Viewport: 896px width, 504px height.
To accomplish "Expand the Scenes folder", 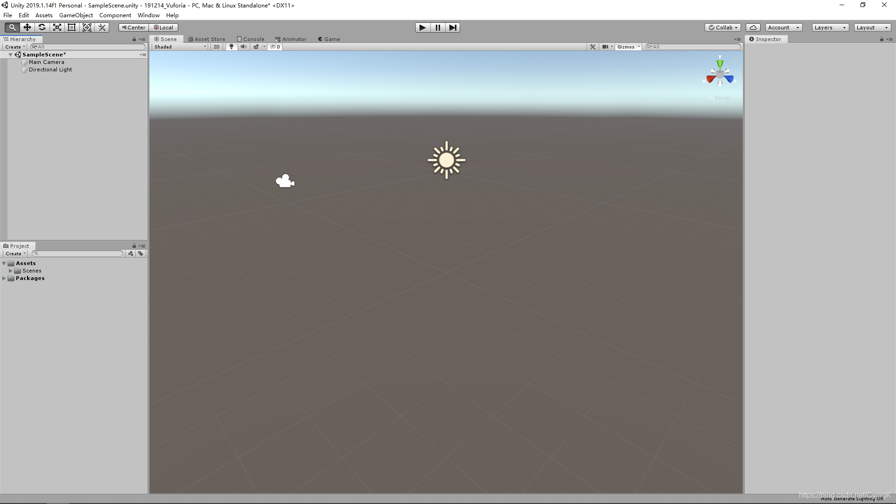I will pos(11,271).
